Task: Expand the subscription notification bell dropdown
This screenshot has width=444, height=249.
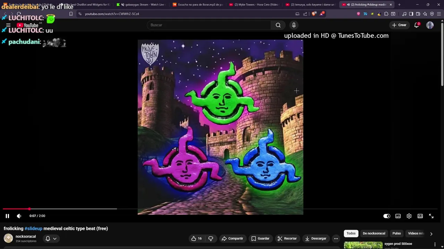Action: [51, 238]
